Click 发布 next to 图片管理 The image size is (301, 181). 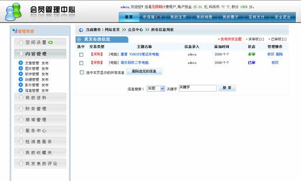[45, 69]
